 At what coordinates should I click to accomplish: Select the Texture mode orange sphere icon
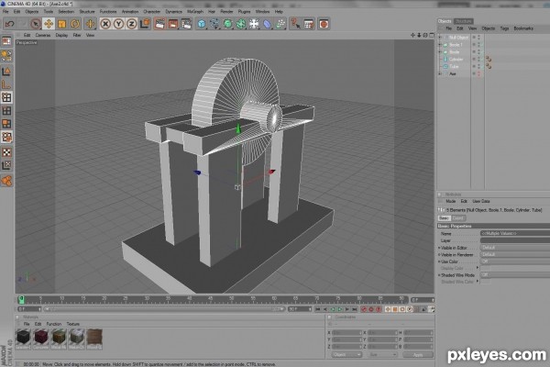[x=6, y=55]
